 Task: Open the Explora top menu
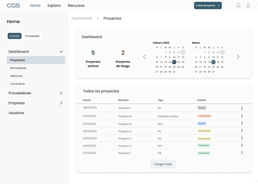pos(54,6)
